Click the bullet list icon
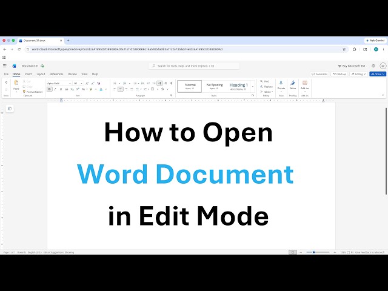 (115, 84)
